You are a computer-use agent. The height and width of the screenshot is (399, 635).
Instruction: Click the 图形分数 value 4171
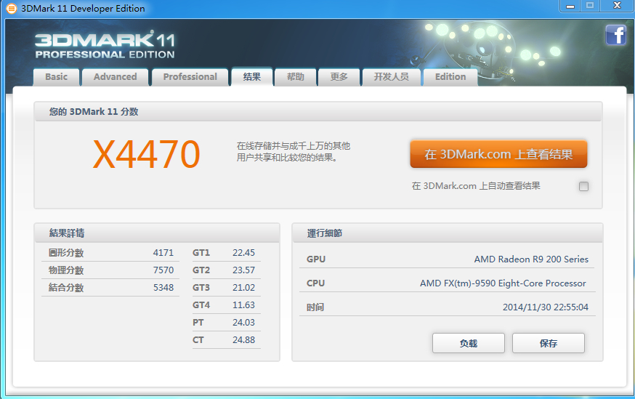pos(163,253)
